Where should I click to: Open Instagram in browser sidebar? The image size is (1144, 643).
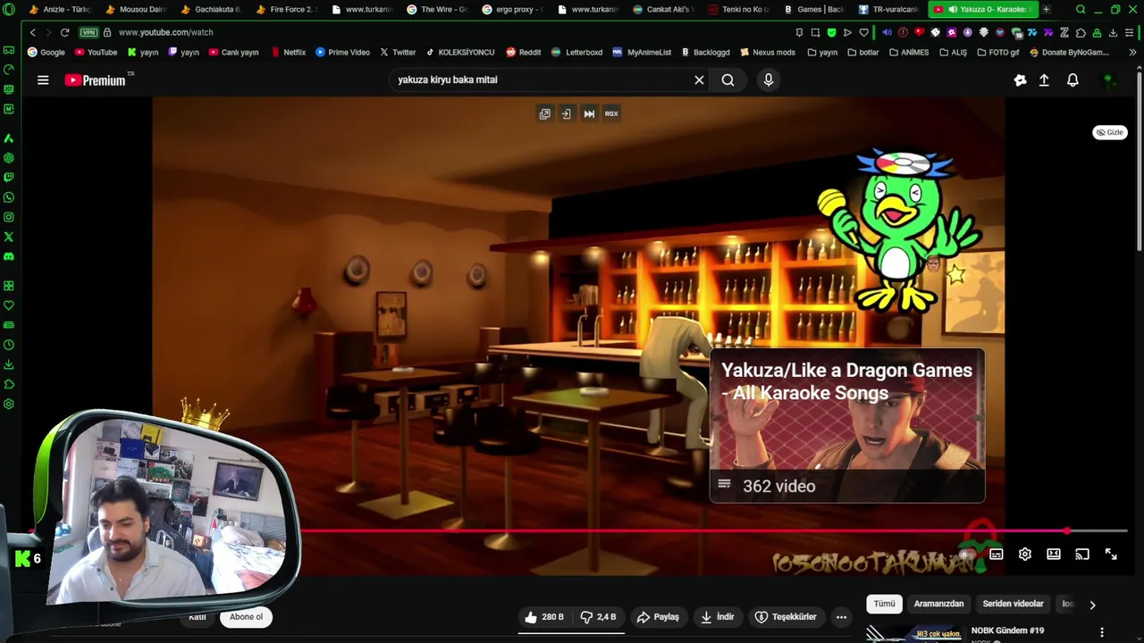click(x=9, y=217)
